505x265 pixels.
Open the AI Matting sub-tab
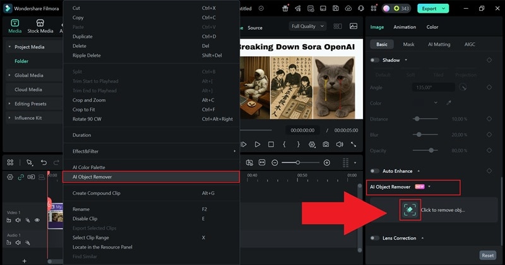click(x=439, y=44)
